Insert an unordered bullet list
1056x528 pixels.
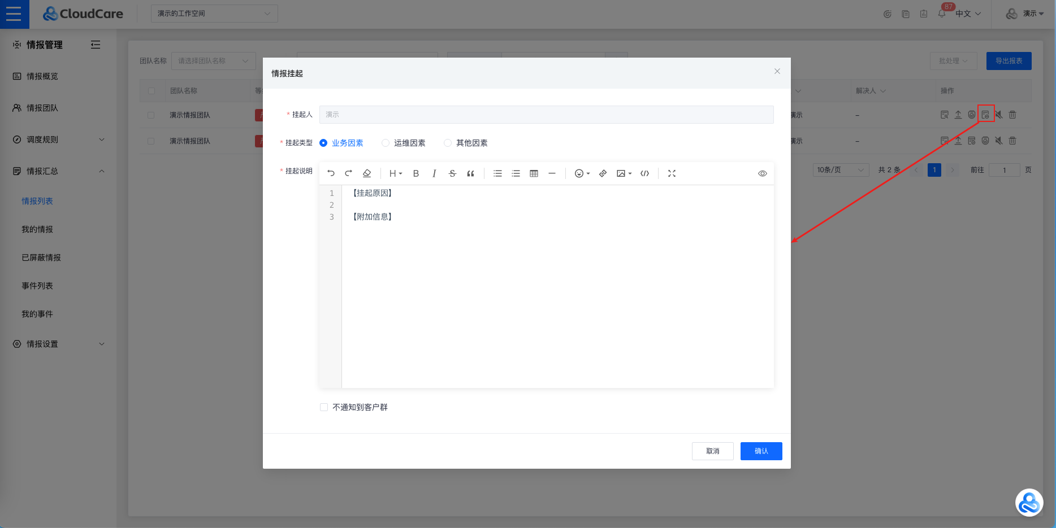[x=497, y=173]
